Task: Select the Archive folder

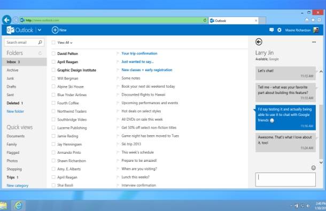Action: pyautogui.click(x=12, y=70)
